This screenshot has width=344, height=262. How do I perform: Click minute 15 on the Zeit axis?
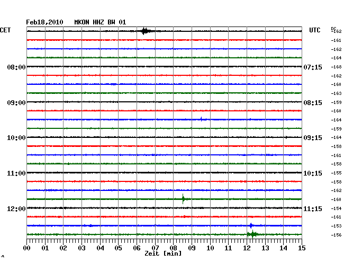(302, 248)
